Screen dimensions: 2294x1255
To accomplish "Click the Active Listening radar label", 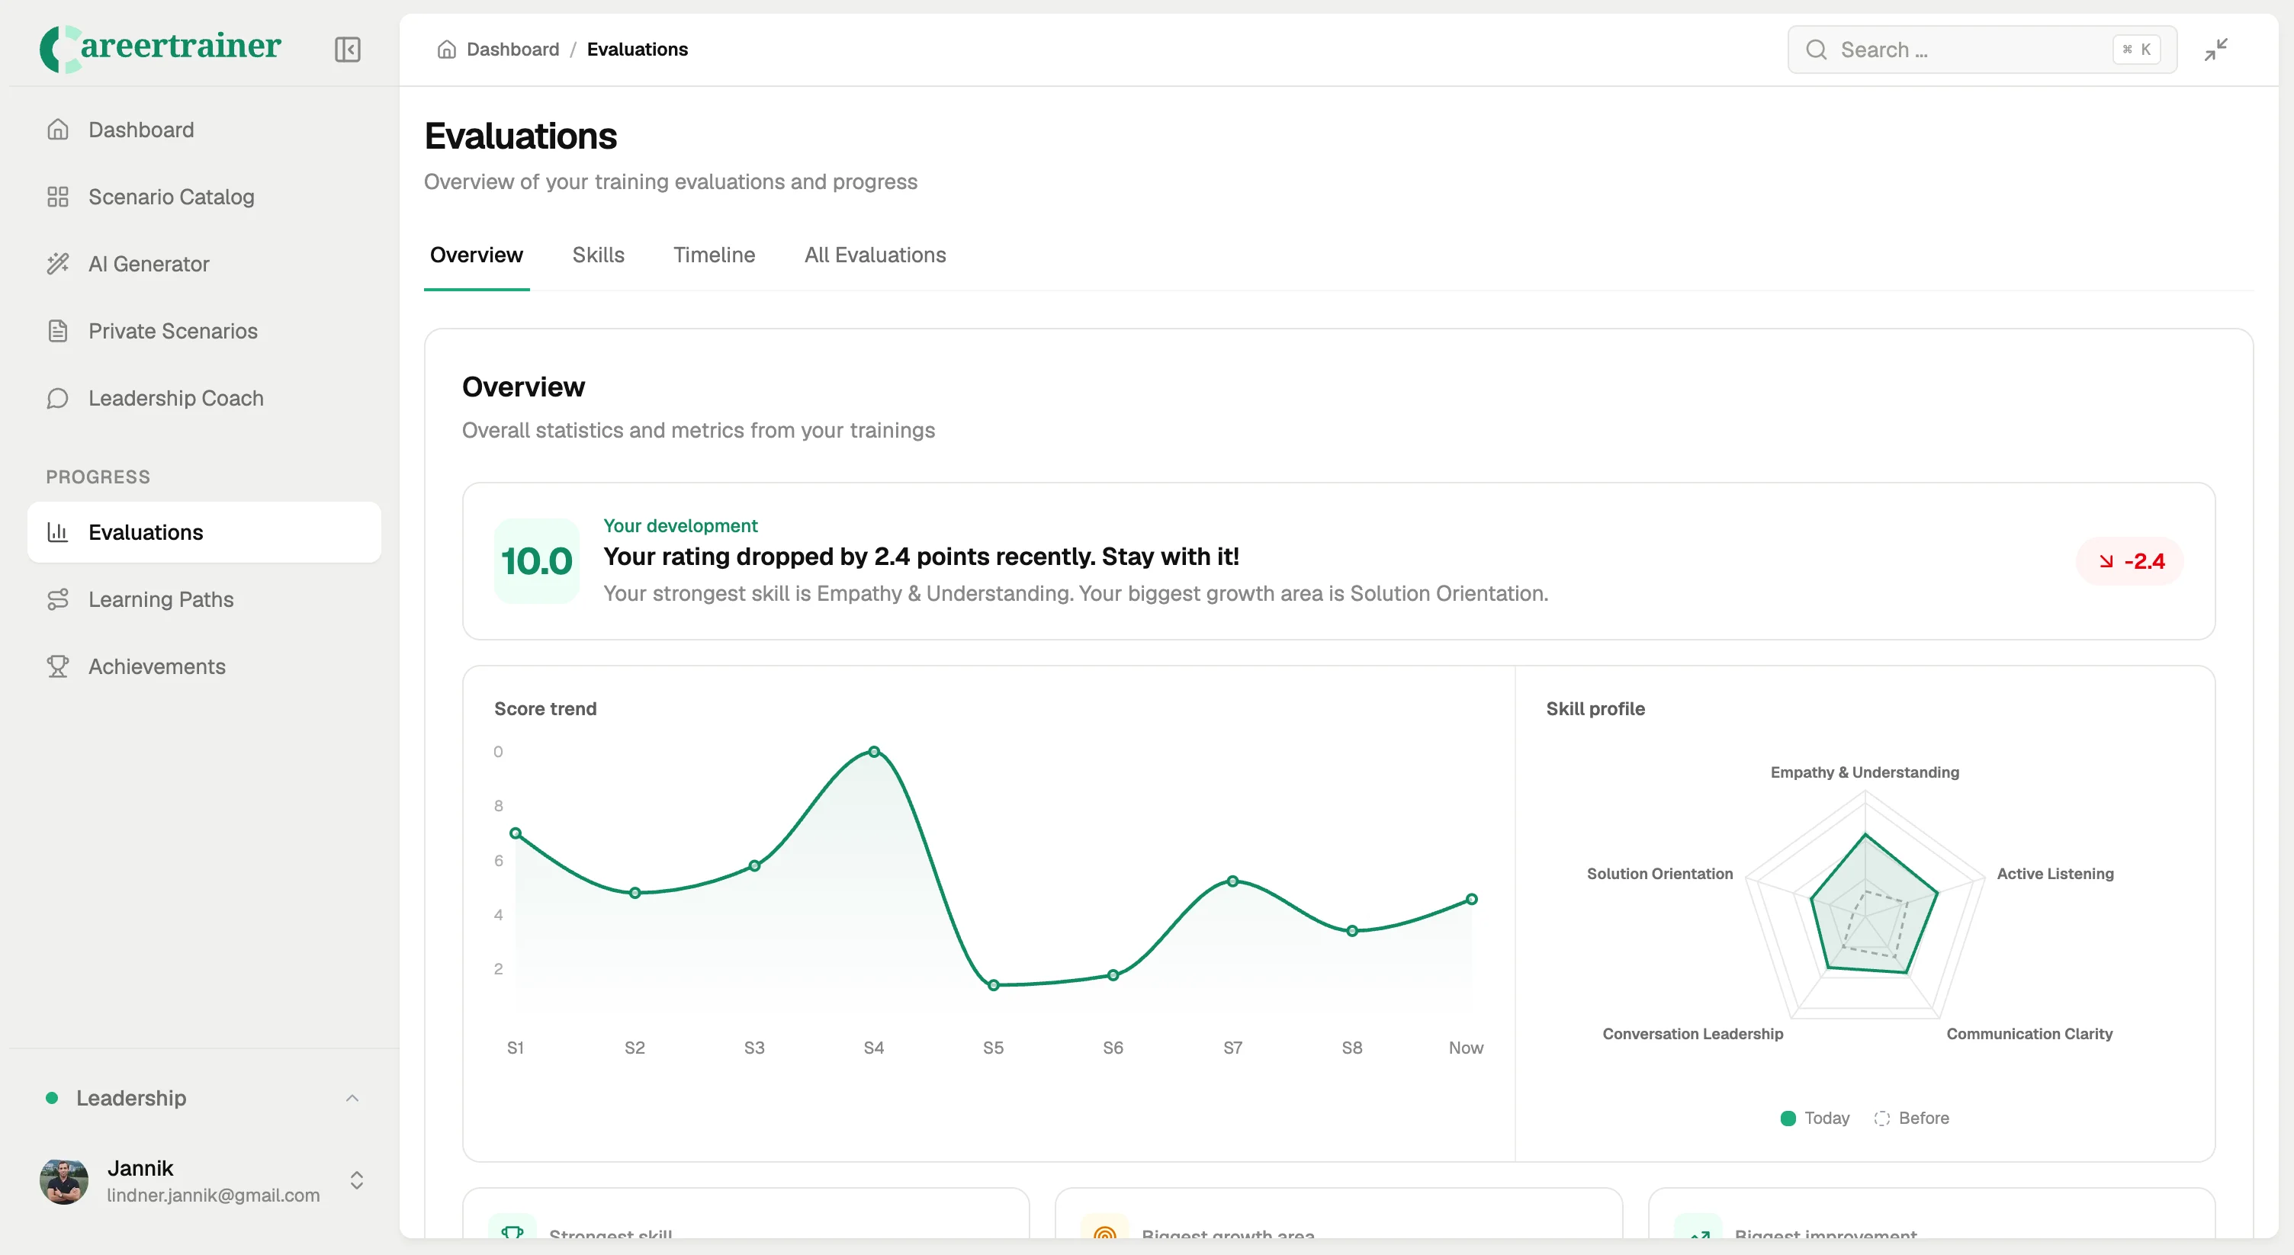I will (x=2055, y=874).
